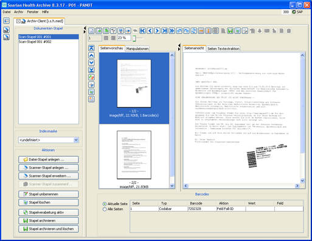Click Scanner-Stapel anlegen button
312x241 pixels.
[49, 168]
